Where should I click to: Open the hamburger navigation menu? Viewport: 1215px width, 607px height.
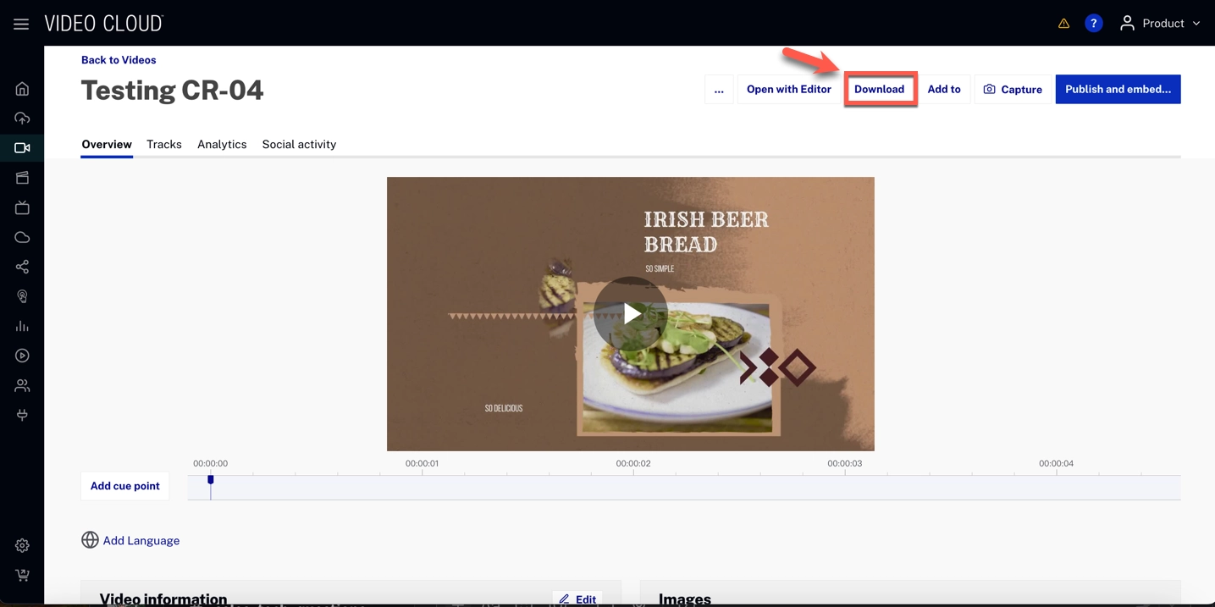point(21,24)
